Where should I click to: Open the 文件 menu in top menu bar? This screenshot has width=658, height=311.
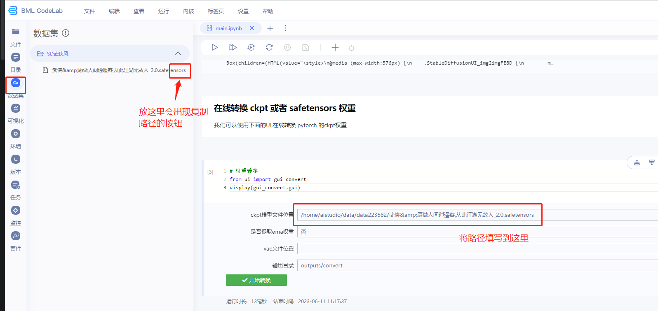[x=89, y=11]
